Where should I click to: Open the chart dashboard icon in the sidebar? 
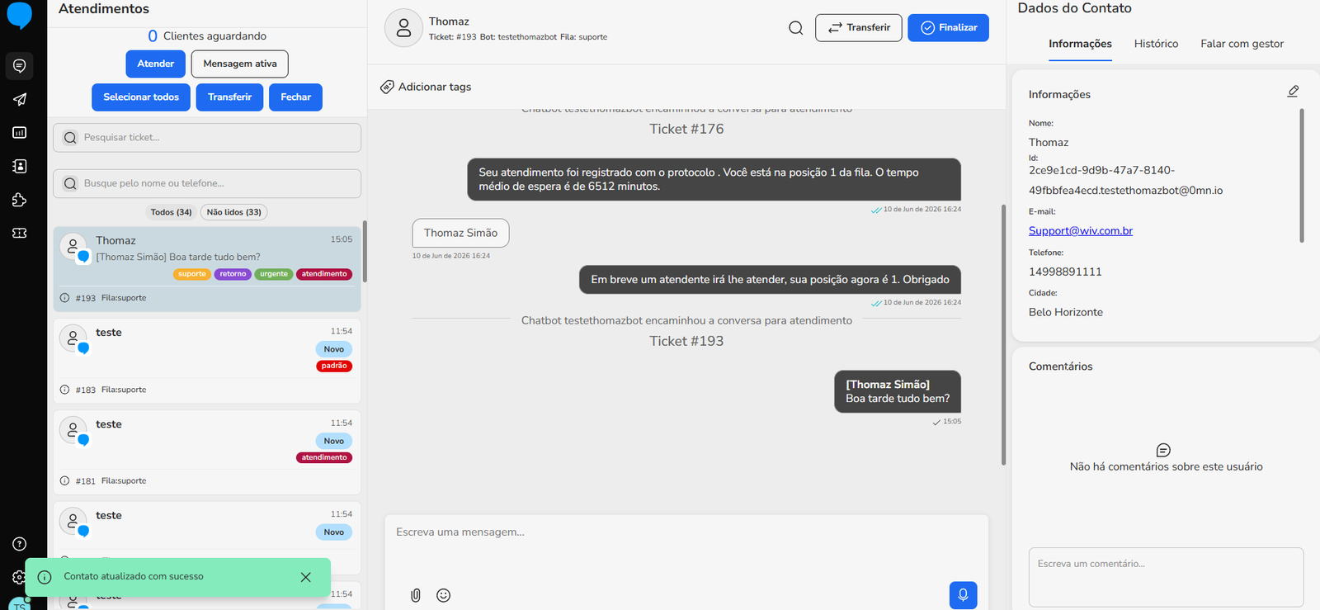pyautogui.click(x=19, y=133)
